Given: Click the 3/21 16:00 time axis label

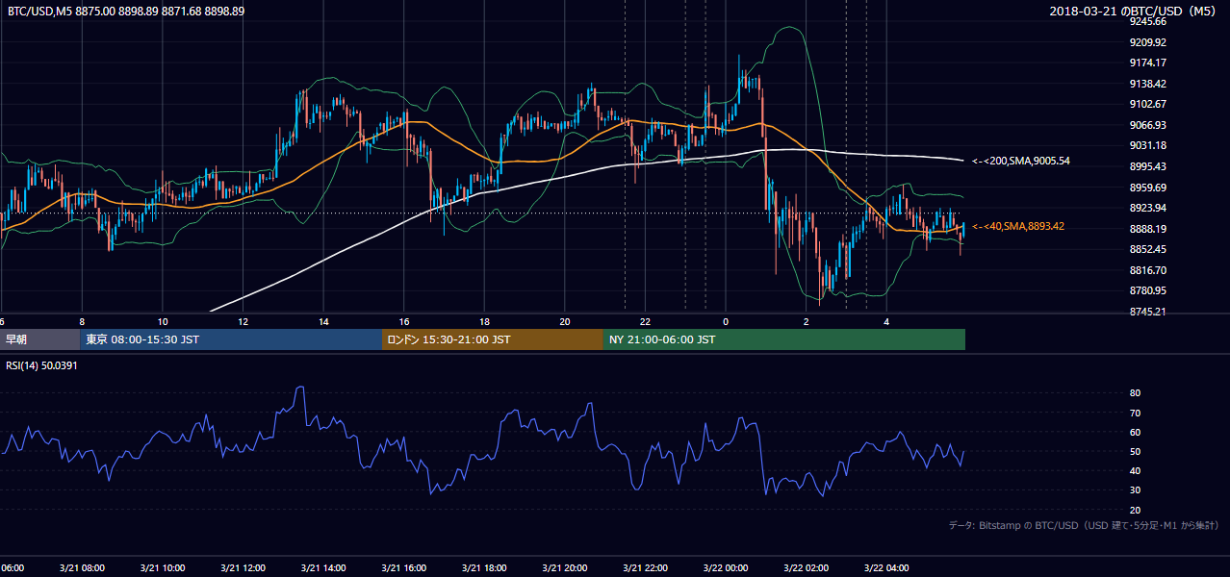Looking at the screenshot, I should click(403, 567).
